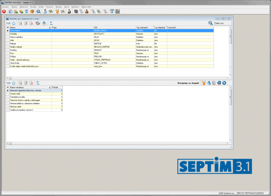The height and width of the screenshot is (196, 271).
Task: Click the magnifier filter icon beside the filter field
Action: pyautogui.click(x=210, y=23)
